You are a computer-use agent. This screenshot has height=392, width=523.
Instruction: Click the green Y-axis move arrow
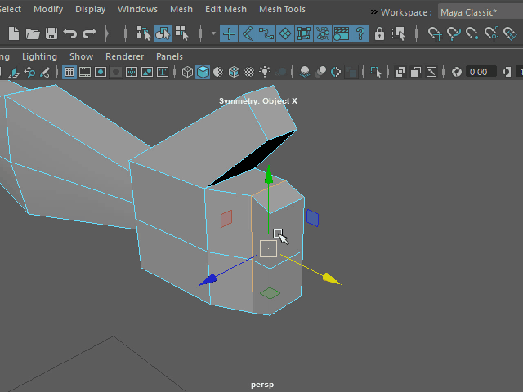point(268,175)
